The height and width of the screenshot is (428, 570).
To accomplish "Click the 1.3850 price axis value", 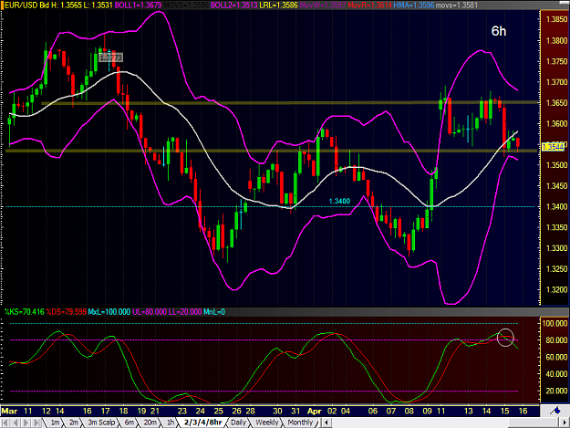I will pos(556,19).
